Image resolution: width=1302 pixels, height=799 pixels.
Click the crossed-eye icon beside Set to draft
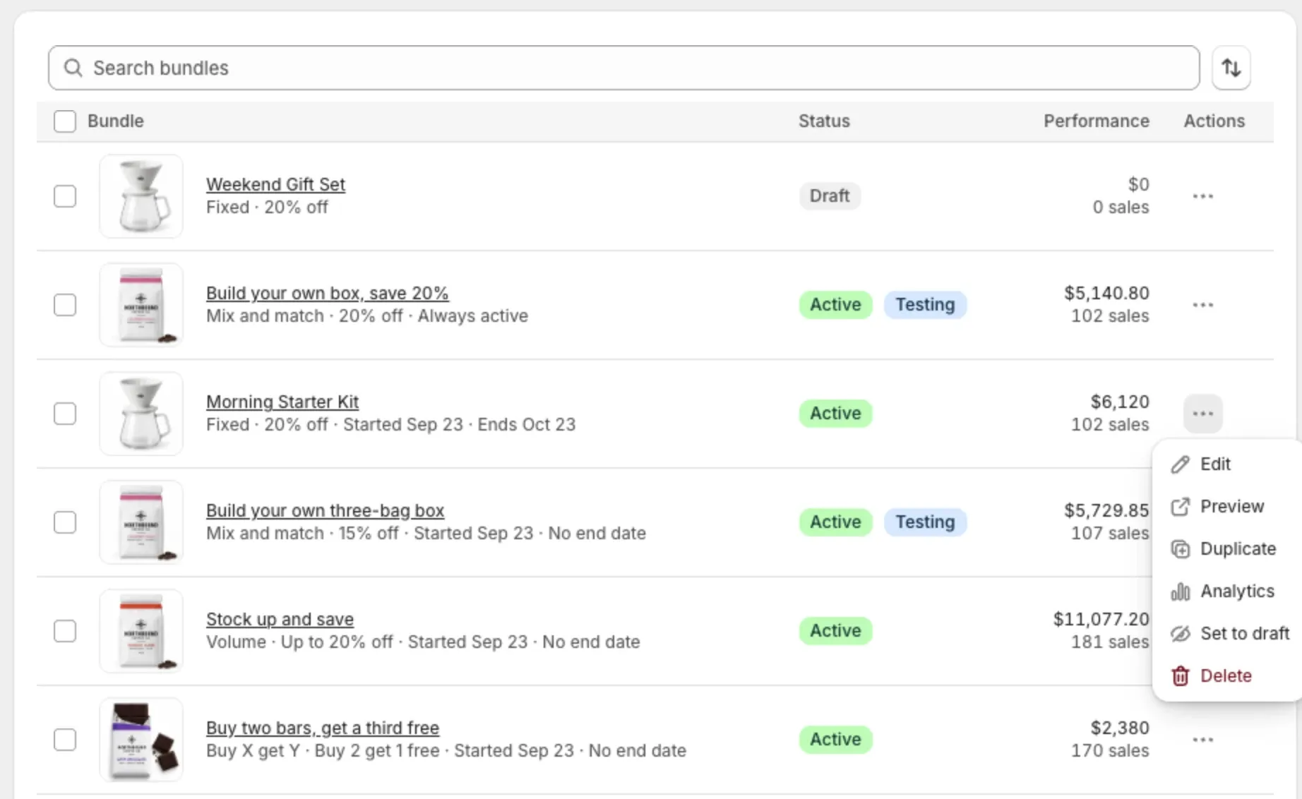coord(1180,634)
